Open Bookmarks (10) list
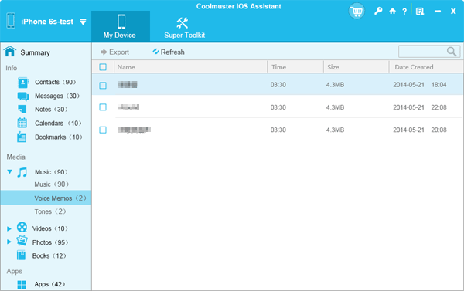The width and height of the screenshot is (464, 291). (x=59, y=137)
